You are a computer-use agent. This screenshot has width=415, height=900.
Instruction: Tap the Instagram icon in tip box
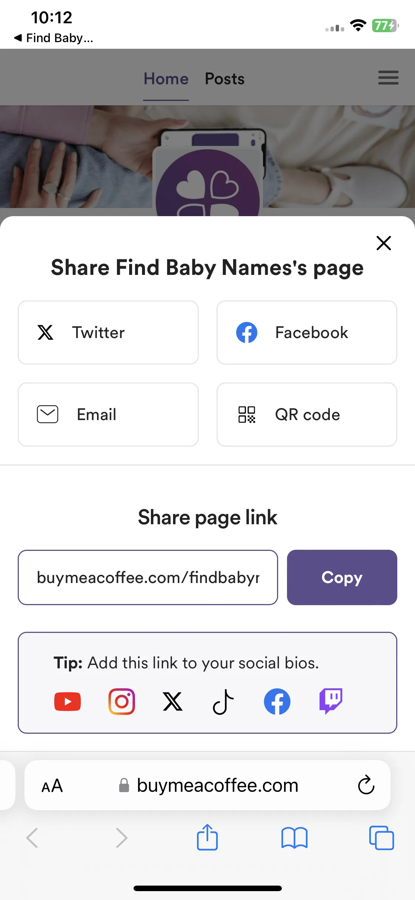[x=122, y=701]
